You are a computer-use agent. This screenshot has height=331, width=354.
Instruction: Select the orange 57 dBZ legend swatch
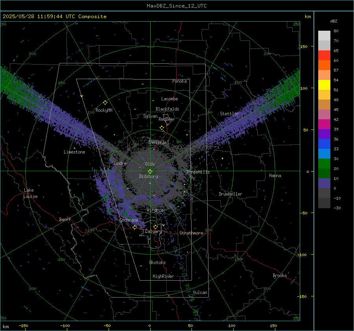click(324, 65)
